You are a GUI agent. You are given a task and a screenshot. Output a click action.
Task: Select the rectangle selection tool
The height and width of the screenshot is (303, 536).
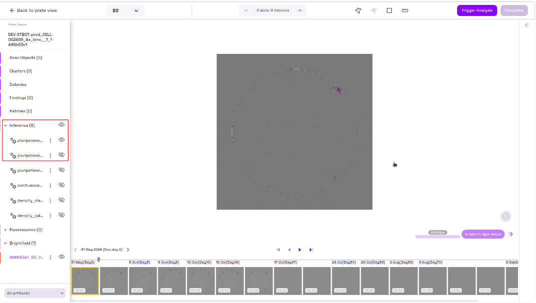tap(389, 10)
